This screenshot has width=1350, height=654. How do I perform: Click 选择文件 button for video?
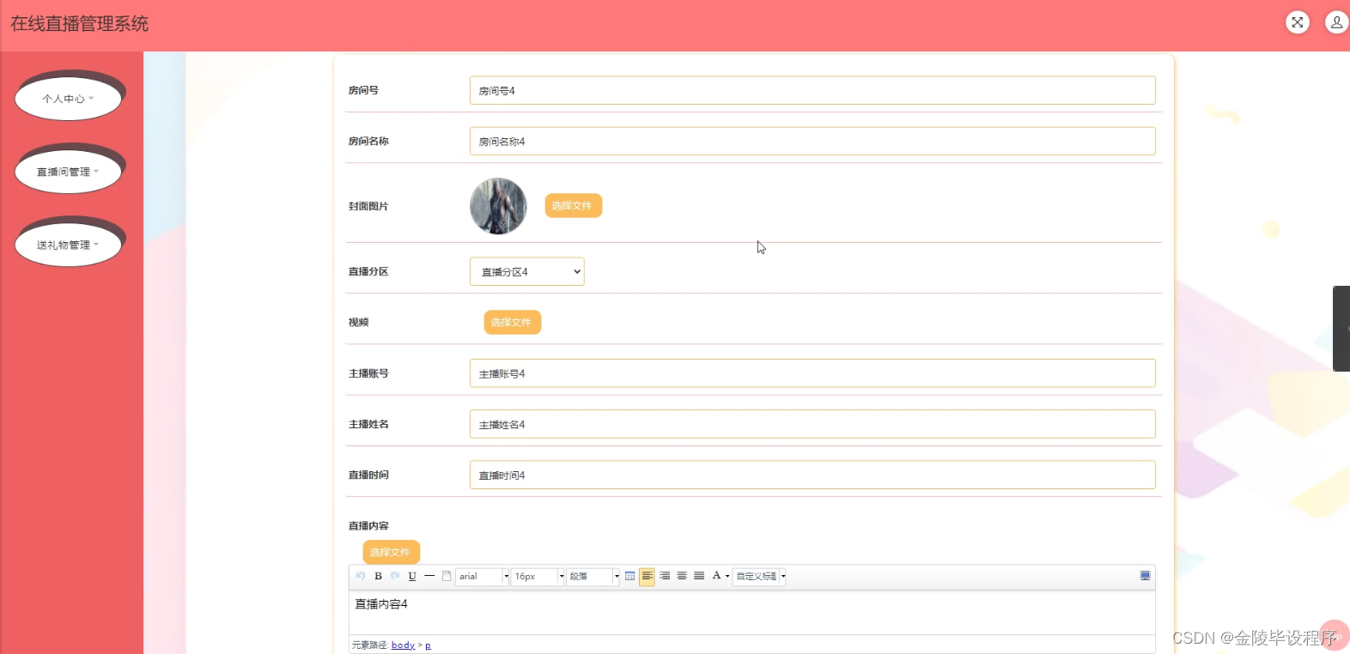(x=513, y=323)
